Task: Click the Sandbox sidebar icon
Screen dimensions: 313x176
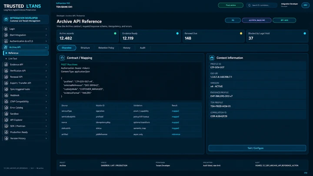Action: (6, 114)
